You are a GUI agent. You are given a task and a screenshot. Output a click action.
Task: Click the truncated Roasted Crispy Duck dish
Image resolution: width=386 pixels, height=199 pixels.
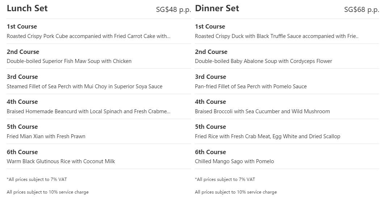(276, 36)
